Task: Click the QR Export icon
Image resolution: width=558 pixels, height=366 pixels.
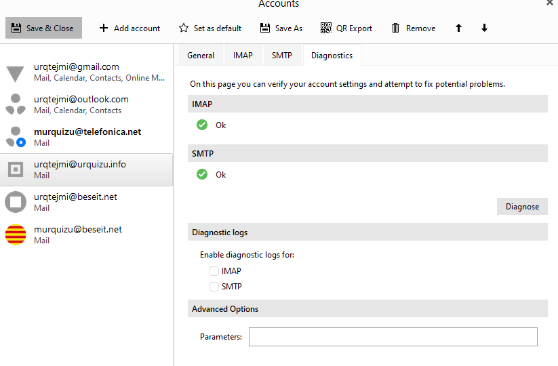Action: point(326,28)
